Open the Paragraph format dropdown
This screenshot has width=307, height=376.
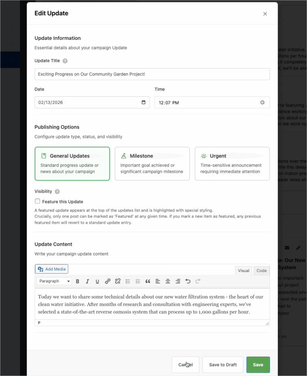[54, 281]
